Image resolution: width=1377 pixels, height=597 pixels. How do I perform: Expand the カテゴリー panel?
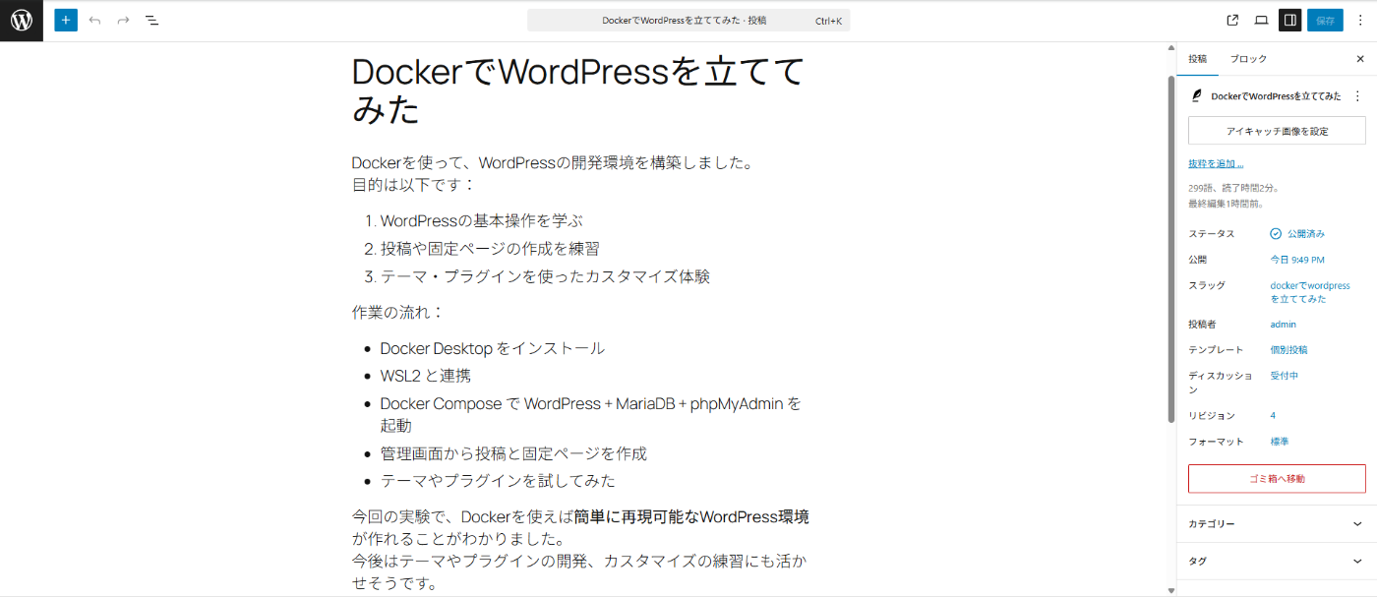pyautogui.click(x=1276, y=524)
